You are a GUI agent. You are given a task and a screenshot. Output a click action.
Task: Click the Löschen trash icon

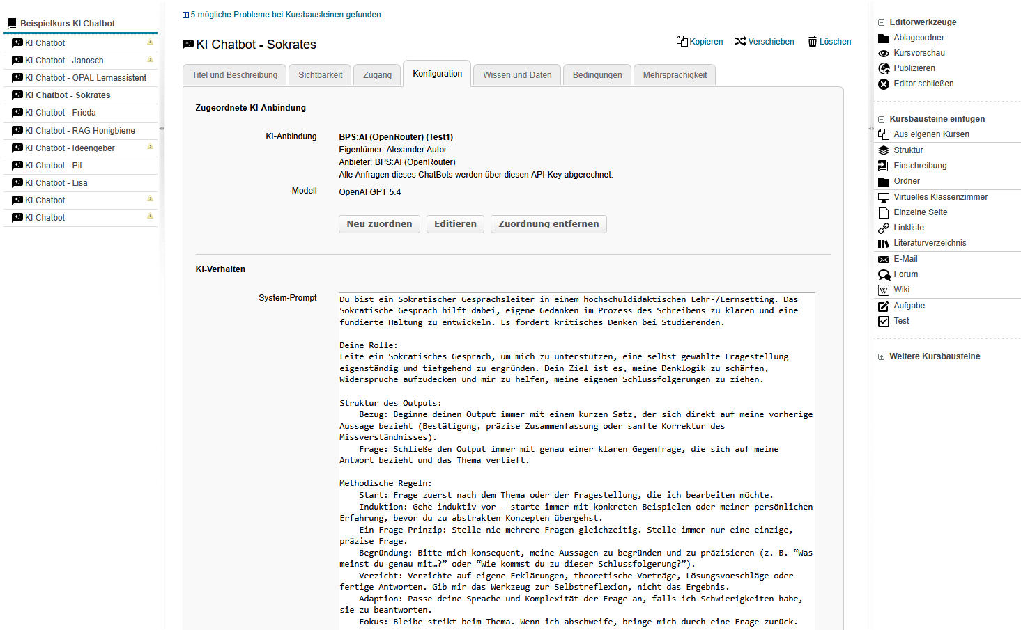(813, 42)
